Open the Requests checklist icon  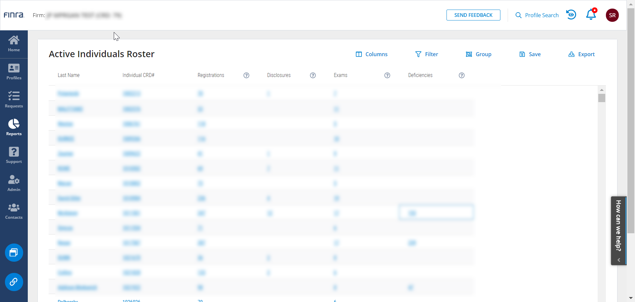coord(14,99)
